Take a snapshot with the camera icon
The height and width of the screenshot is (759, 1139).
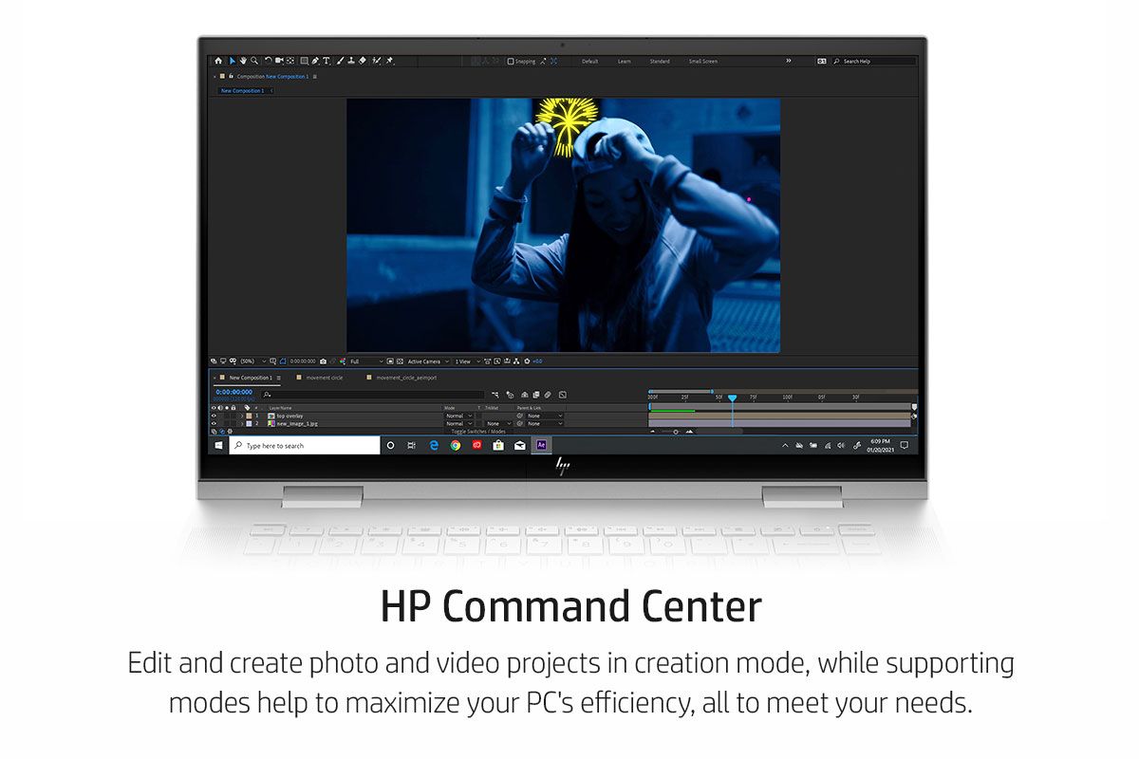click(x=324, y=361)
